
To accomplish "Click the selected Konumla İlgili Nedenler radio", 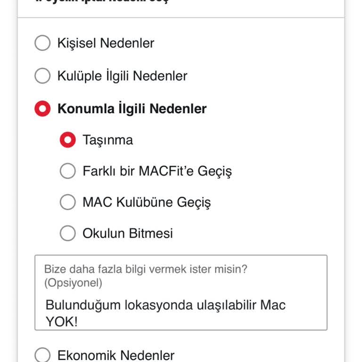I will [42, 109].
